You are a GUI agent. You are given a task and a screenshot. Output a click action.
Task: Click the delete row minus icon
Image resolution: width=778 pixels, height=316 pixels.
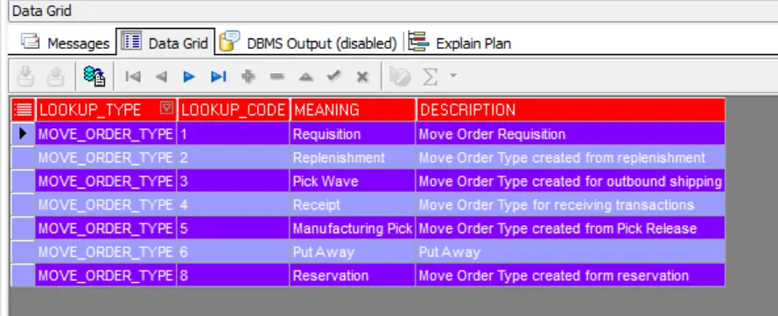pos(277,77)
